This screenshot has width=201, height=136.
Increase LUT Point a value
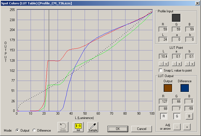point(179,64)
